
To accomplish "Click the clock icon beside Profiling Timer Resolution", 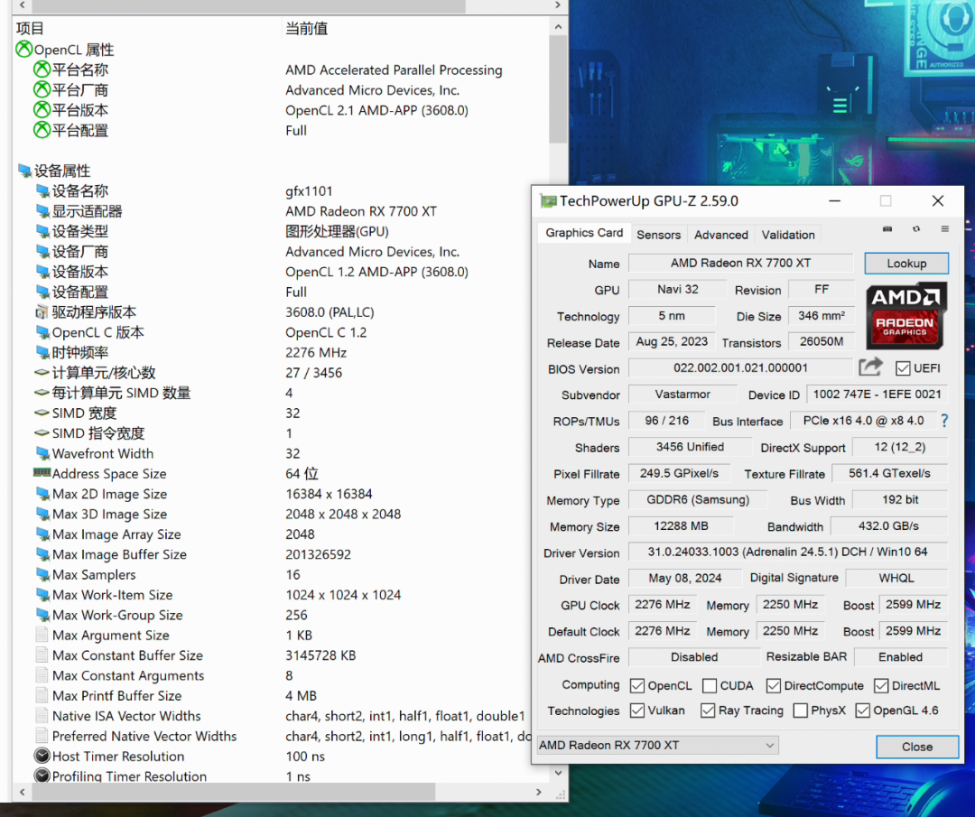I will point(42,775).
